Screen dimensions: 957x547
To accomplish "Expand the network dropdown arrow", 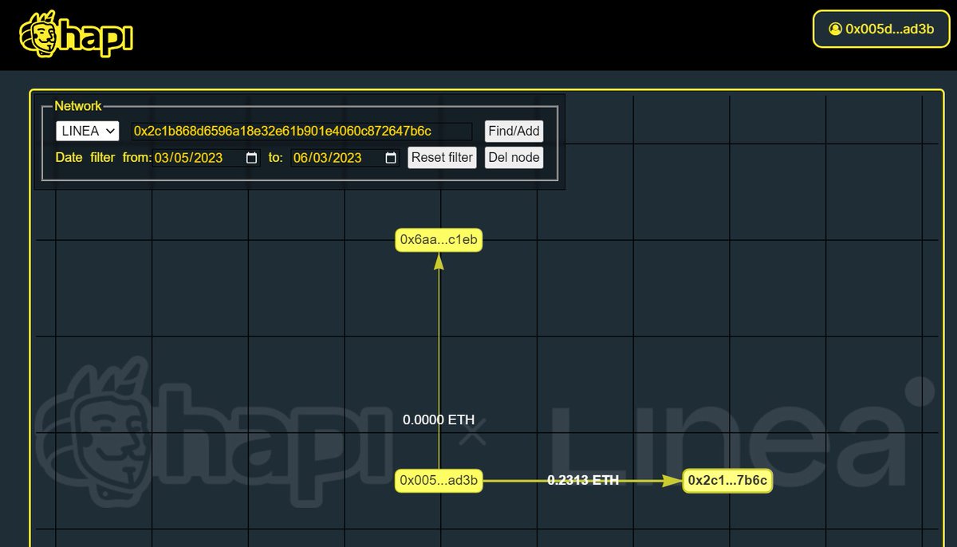I will coord(110,131).
